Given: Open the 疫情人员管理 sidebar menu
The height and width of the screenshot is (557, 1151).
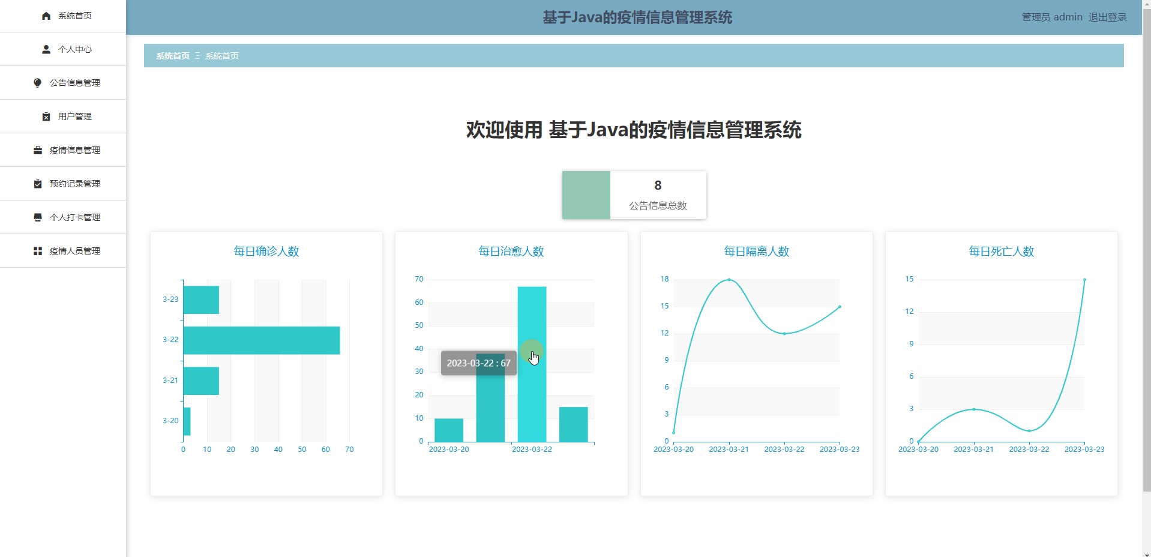Looking at the screenshot, I should coord(74,251).
